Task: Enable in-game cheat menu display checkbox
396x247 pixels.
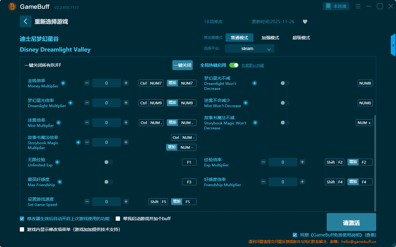Action: coord(22,229)
